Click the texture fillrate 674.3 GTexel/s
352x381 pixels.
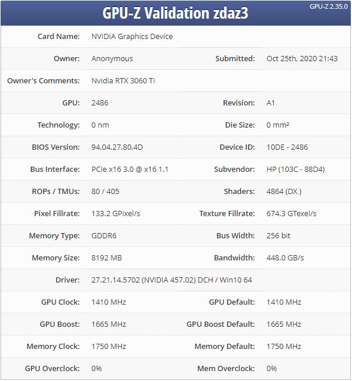[x=291, y=214]
